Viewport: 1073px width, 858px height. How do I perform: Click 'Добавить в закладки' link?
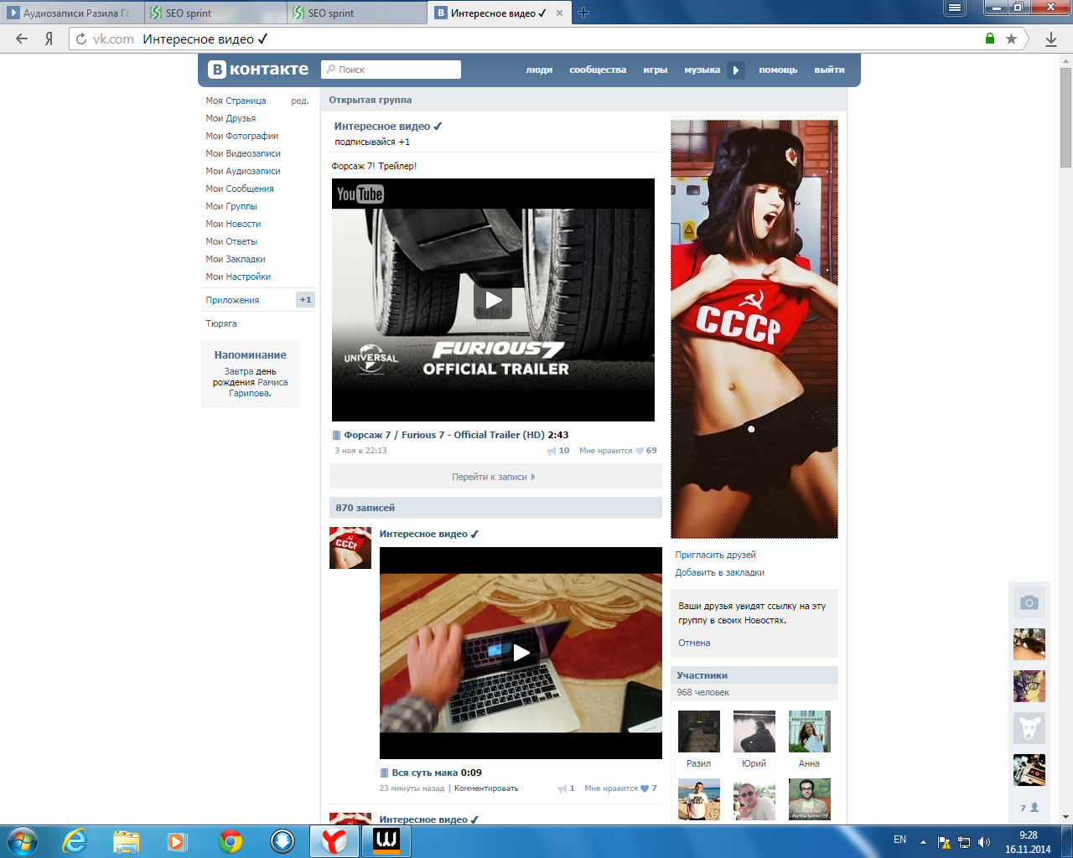tap(720, 572)
